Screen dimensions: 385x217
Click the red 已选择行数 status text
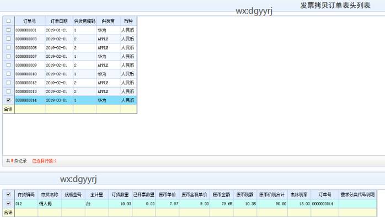coord(45,161)
